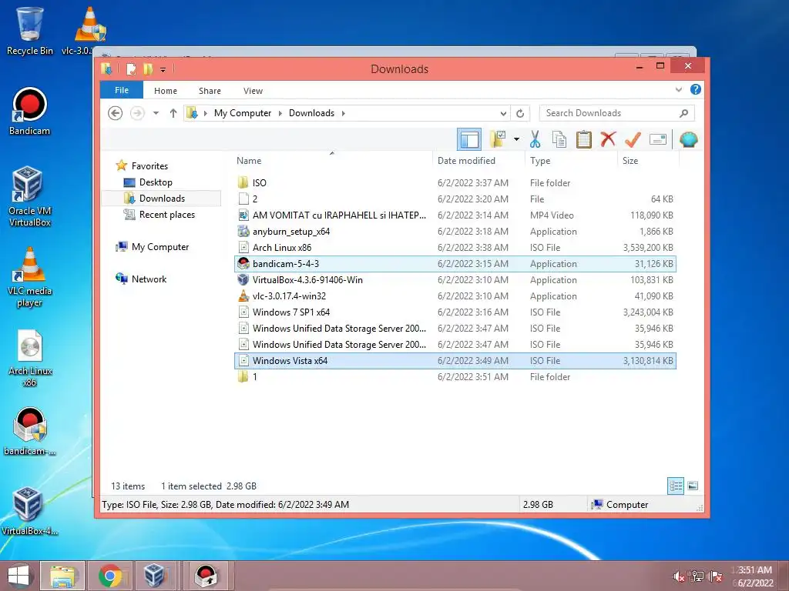Select the Windows 7 SP1 x64 ISO
The image size is (789, 591).
click(455, 312)
